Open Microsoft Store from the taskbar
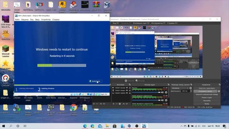This screenshot has height=129, width=229. pos(114,126)
